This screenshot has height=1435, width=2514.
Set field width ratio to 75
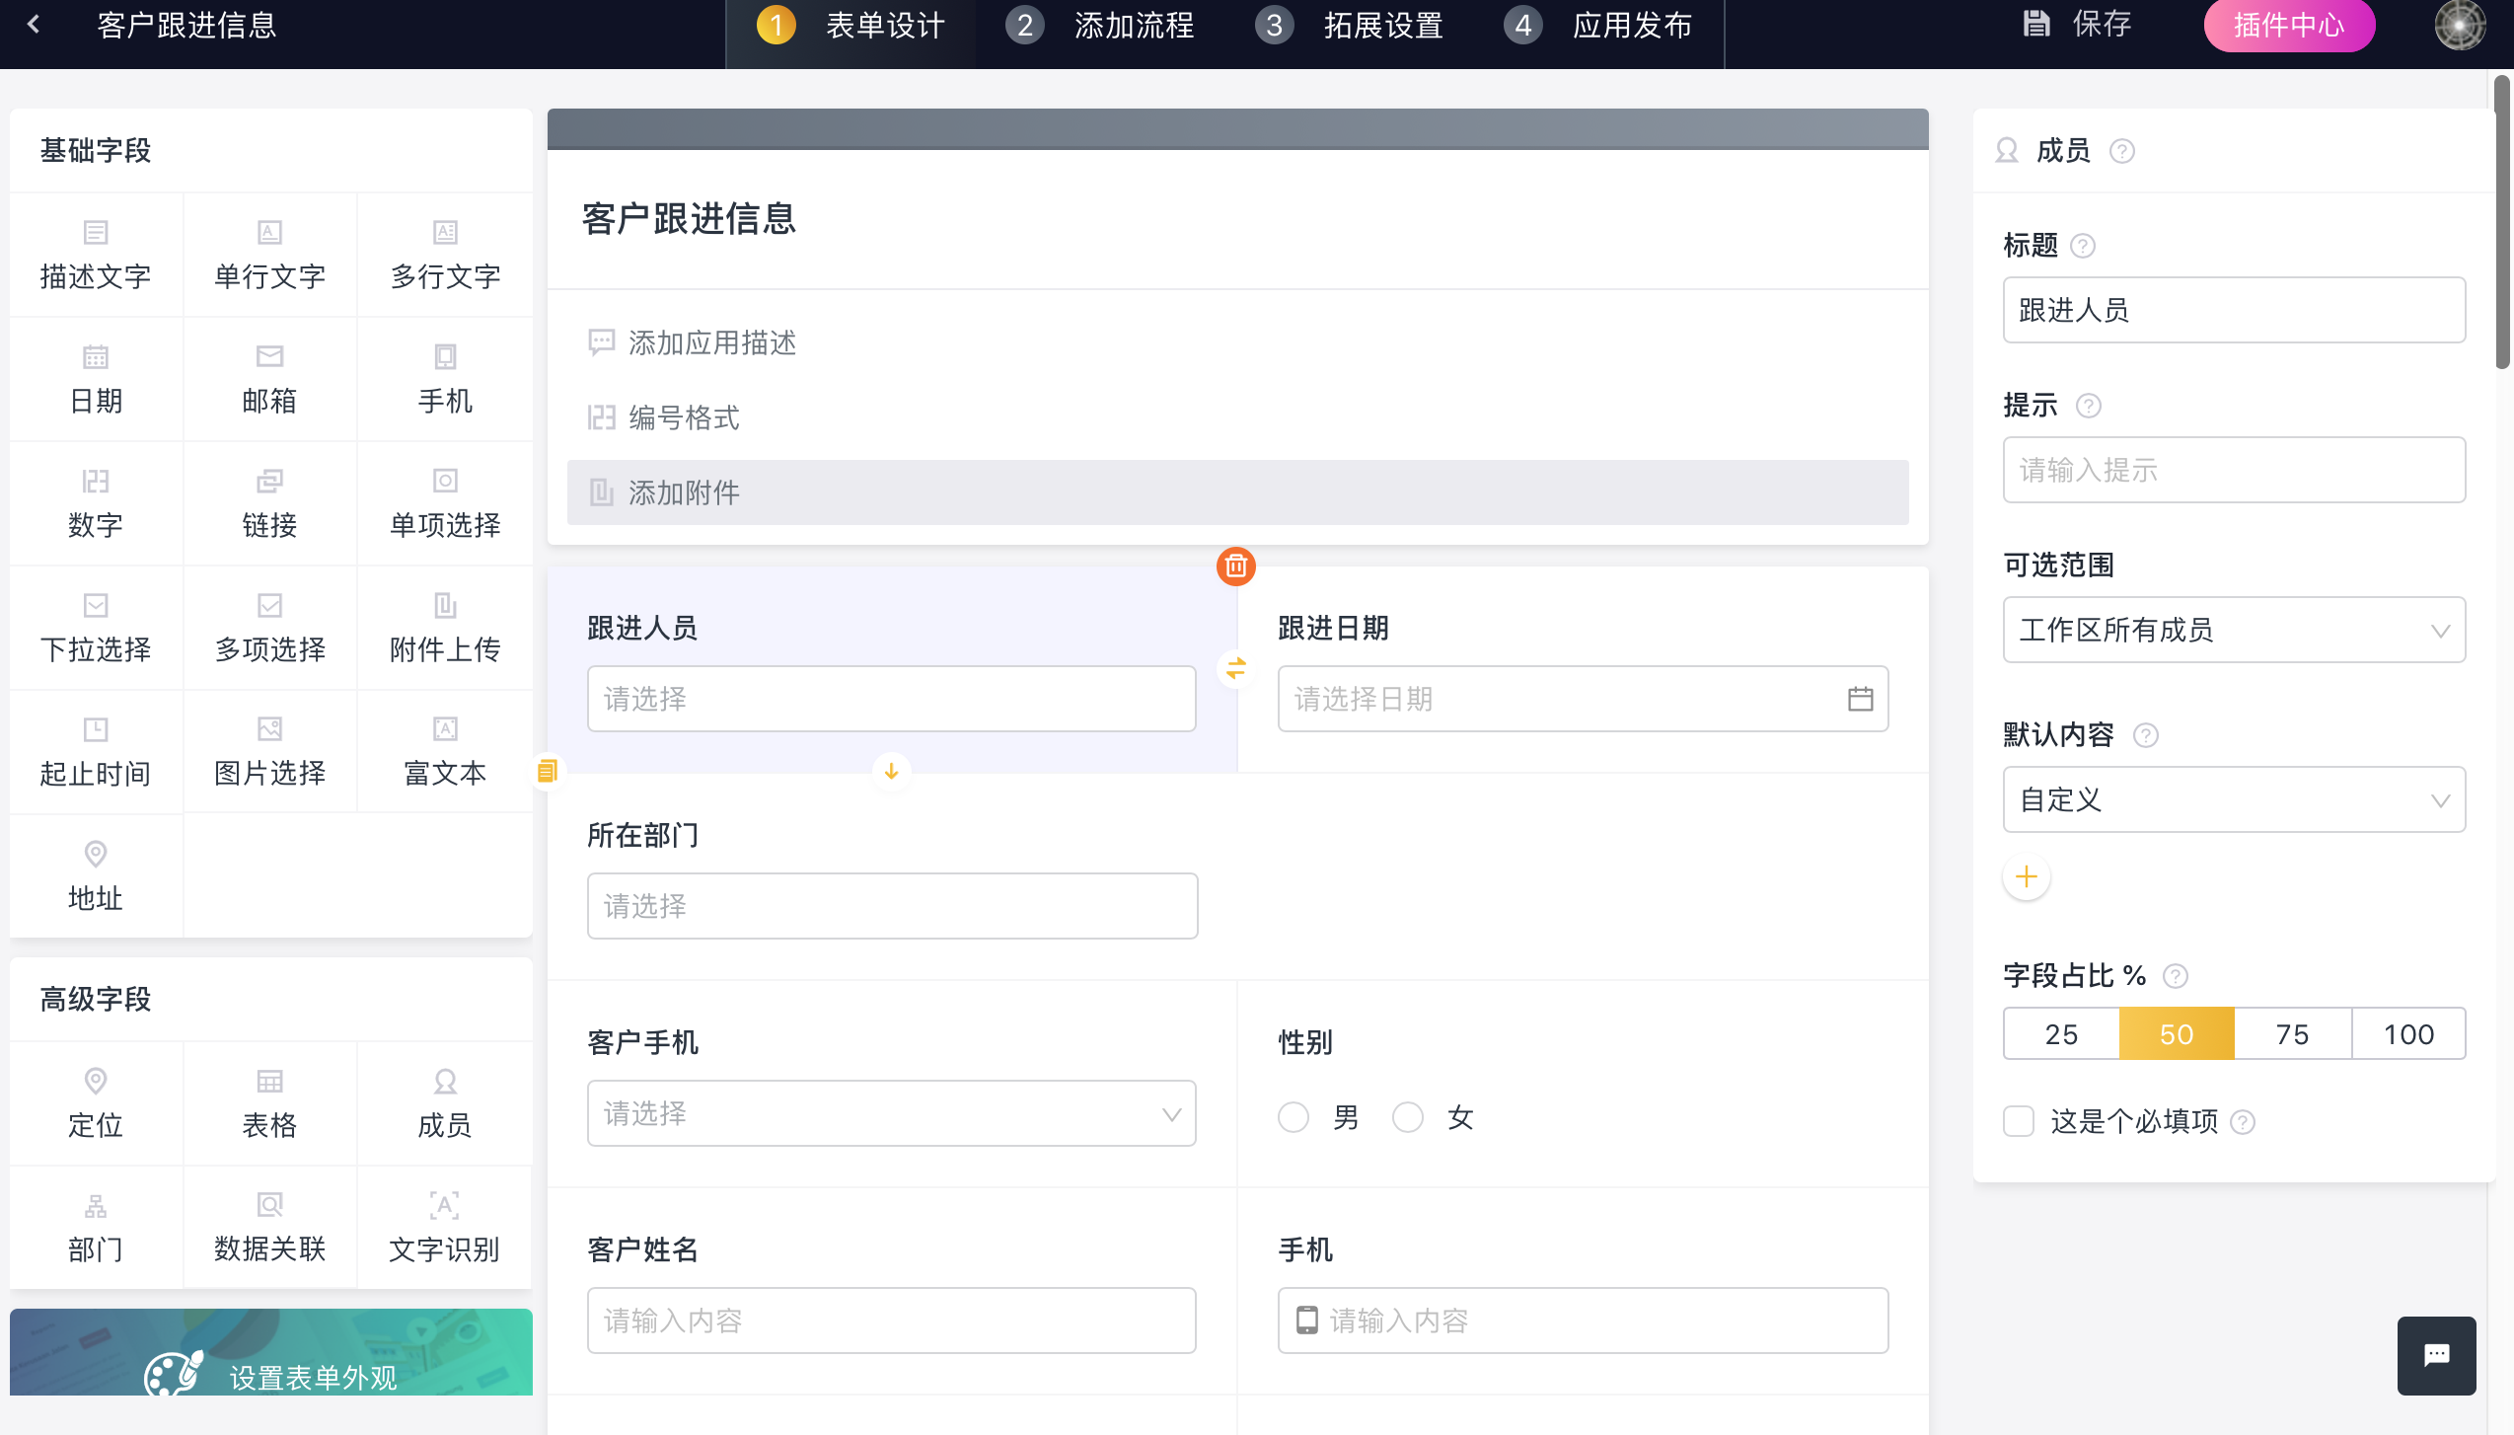[2292, 1034]
